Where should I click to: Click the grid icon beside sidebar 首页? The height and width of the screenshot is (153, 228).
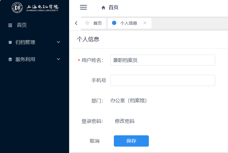click(x=10, y=25)
